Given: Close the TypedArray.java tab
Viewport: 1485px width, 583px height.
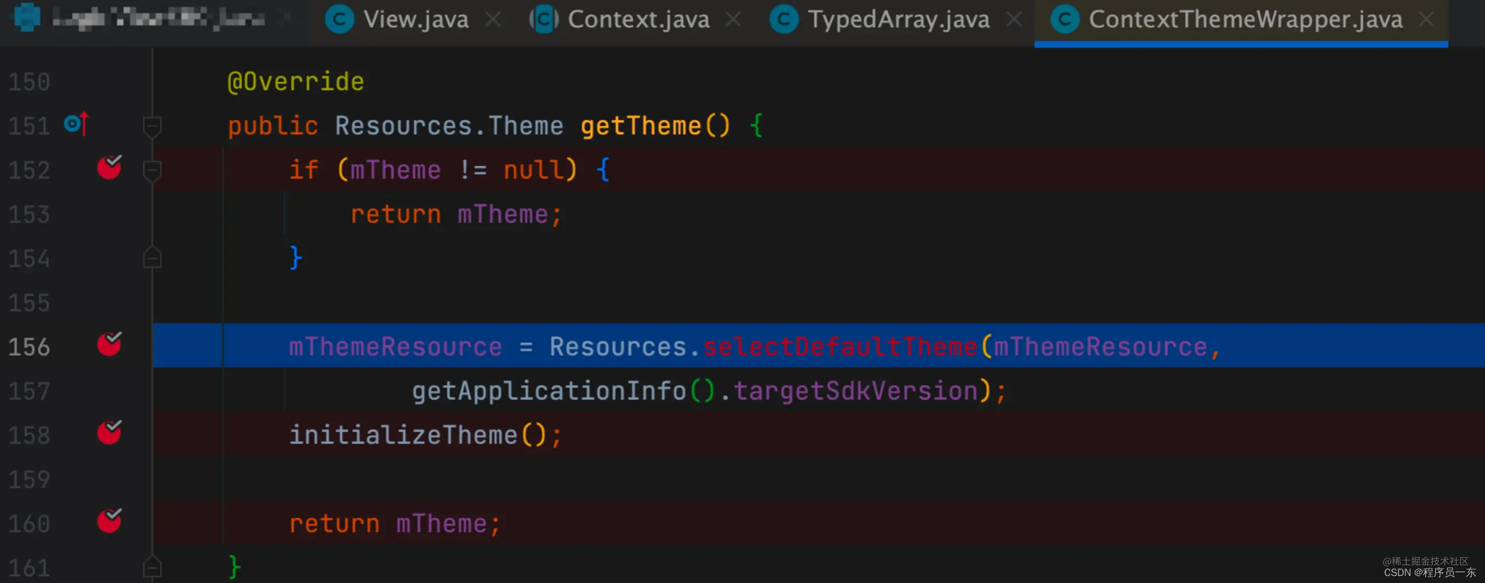Looking at the screenshot, I should [1014, 20].
